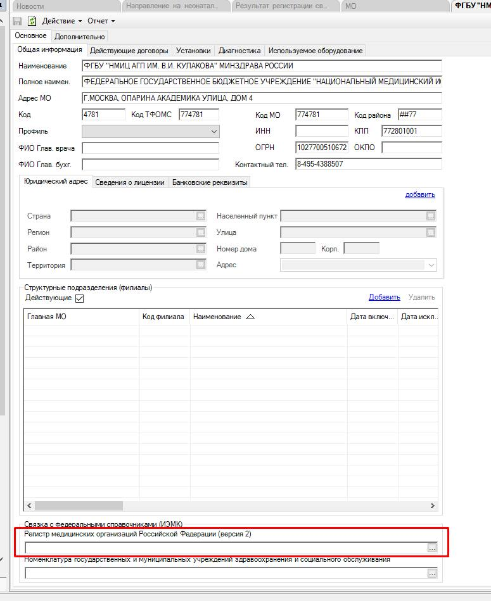Click right arrow of the table's horizontal scrollbar
The height and width of the screenshot is (601, 491).
[433, 505]
